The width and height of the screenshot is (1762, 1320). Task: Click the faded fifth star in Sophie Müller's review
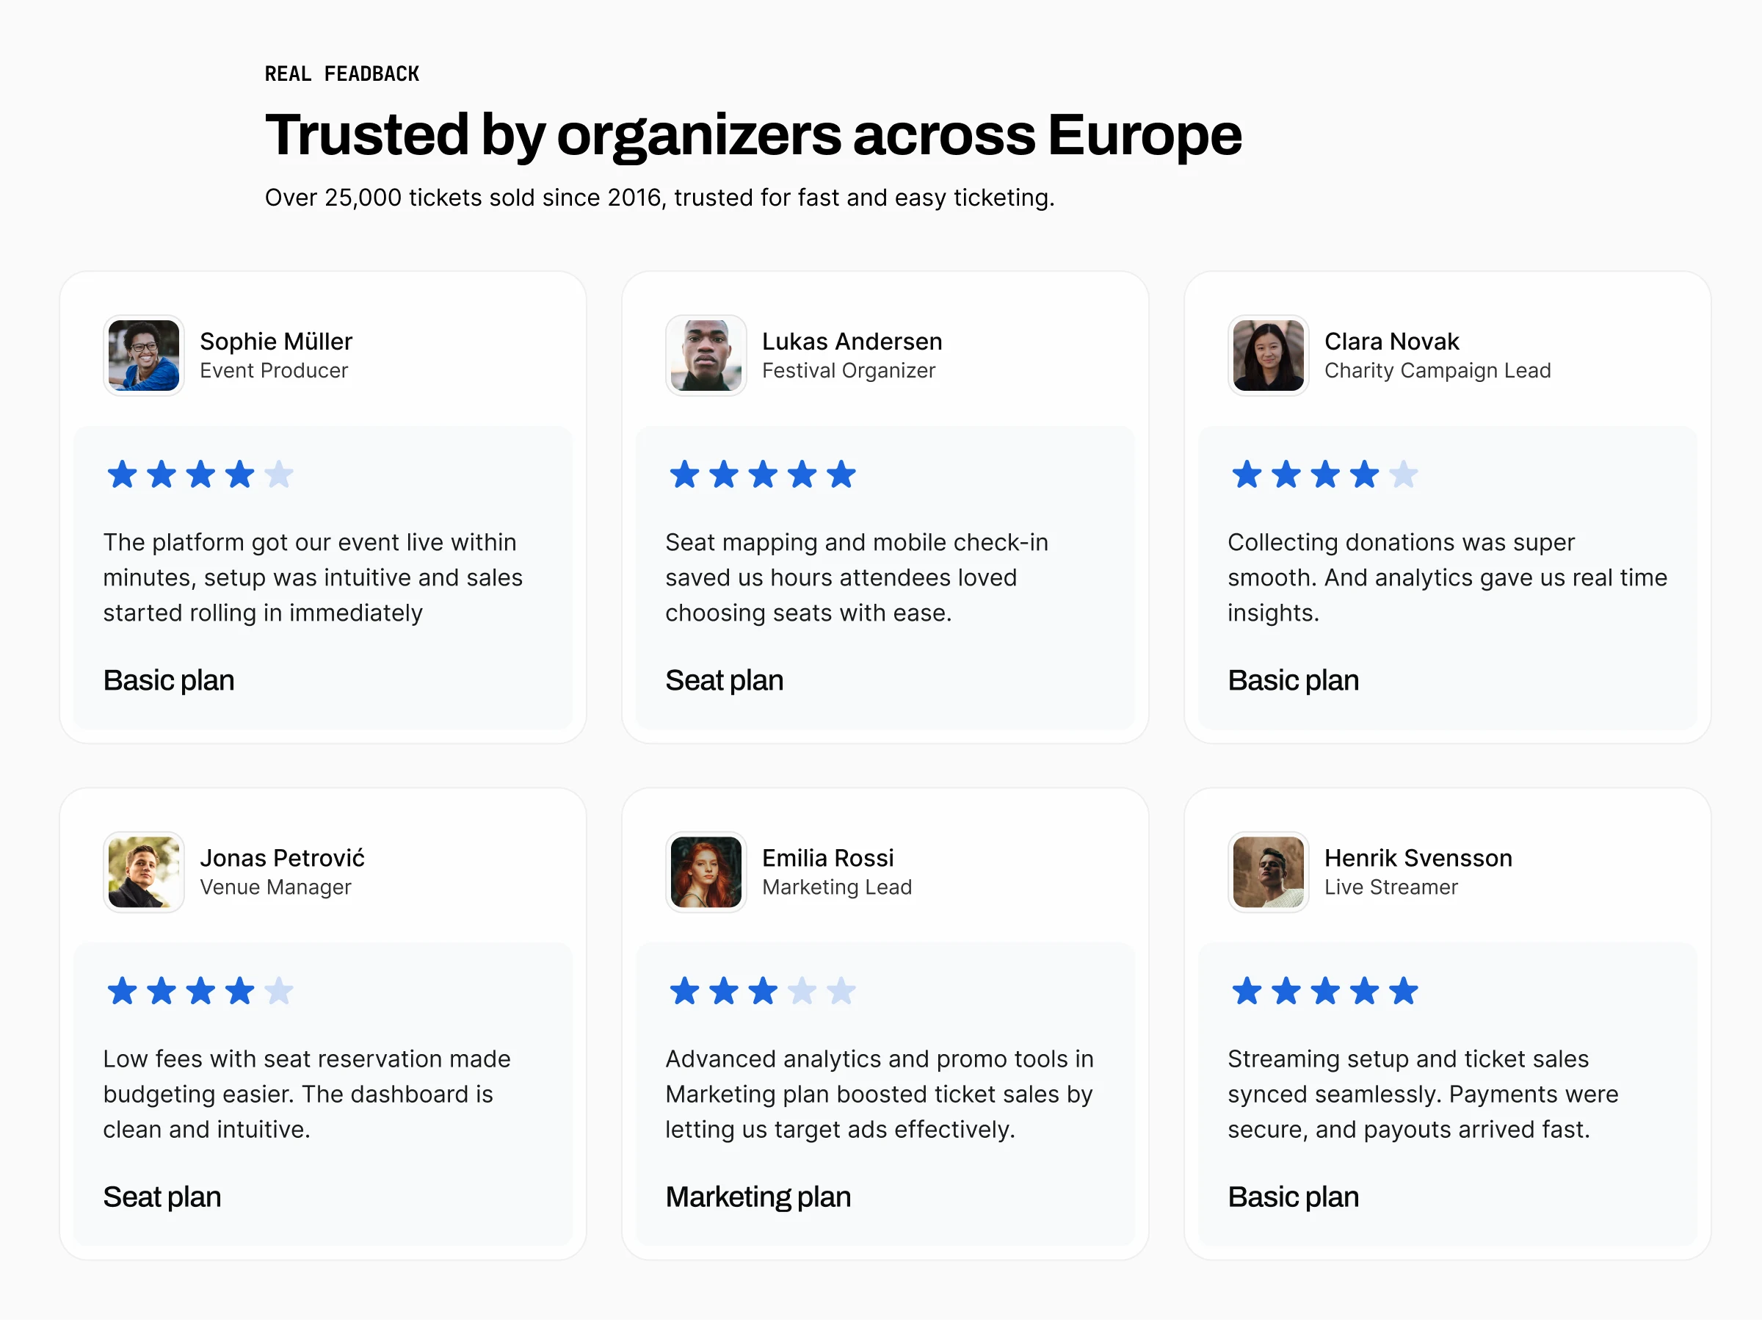pos(279,475)
